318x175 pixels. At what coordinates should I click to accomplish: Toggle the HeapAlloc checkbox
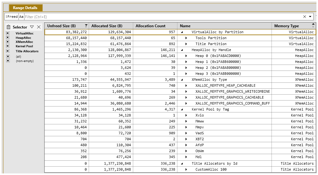click(x=8, y=38)
